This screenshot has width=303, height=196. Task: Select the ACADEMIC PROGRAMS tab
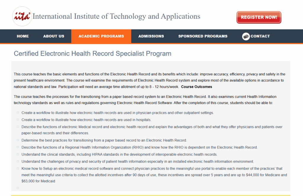101,36
